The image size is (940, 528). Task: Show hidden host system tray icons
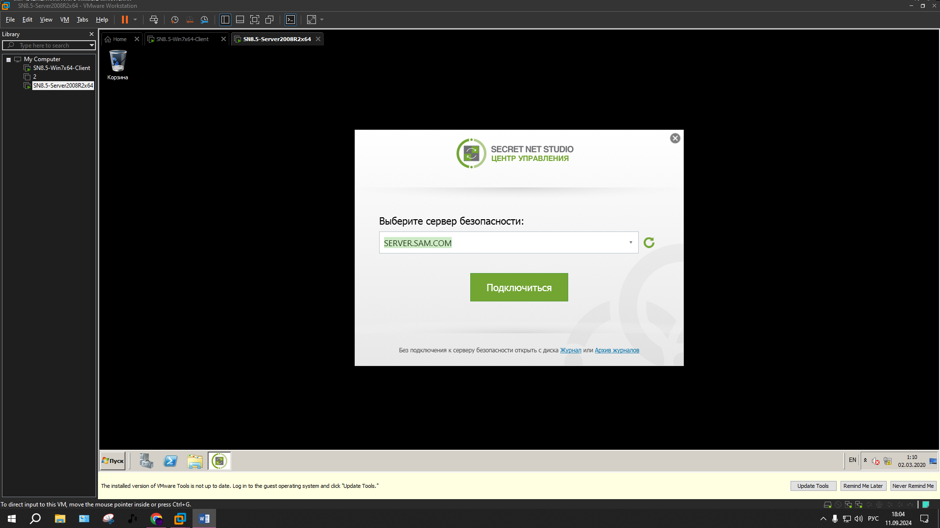pos(823,519)
